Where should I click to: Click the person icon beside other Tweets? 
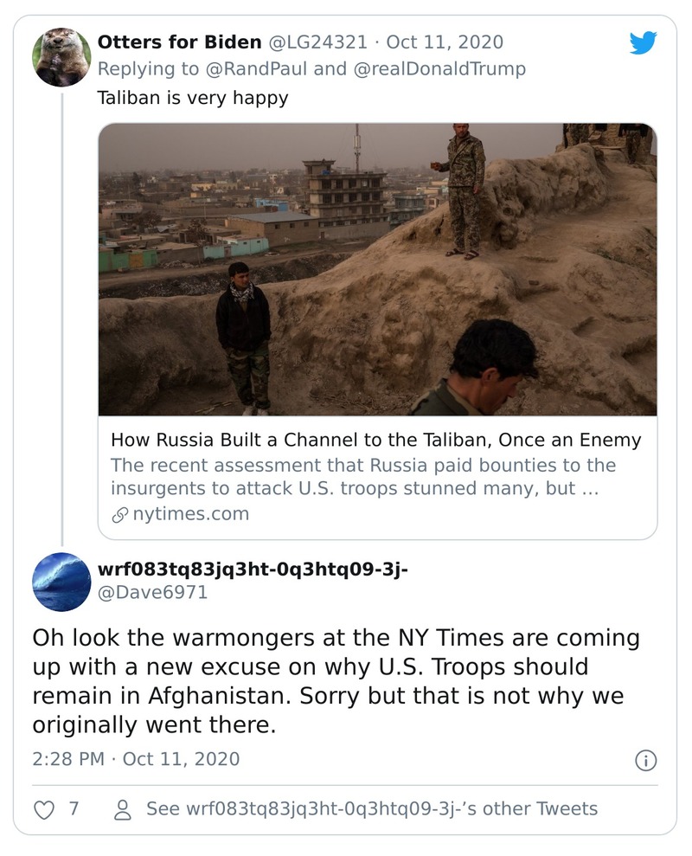tap(123, 809)
